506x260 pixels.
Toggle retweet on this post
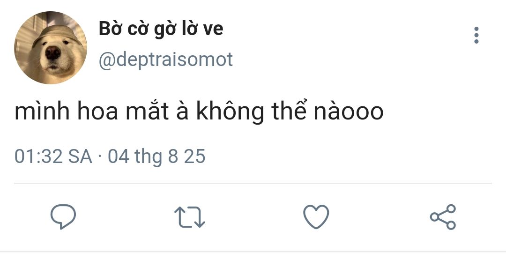click(190, 217)
